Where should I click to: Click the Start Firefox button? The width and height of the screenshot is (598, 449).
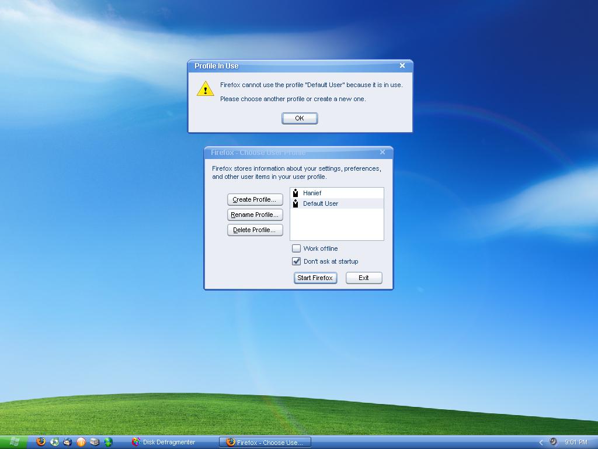[x=315, y=278]
